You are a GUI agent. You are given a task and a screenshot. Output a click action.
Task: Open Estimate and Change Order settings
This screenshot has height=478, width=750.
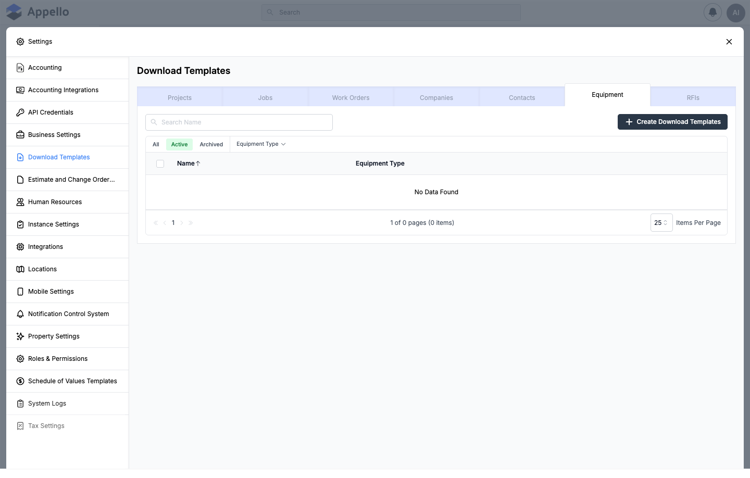tap(68, 180)
